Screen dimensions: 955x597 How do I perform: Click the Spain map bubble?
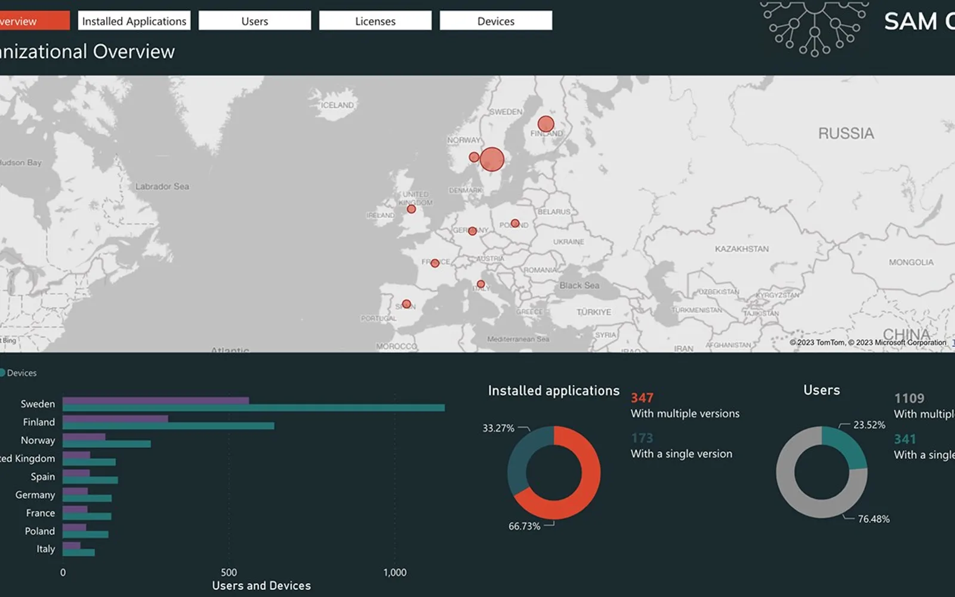(x=406, y=304)
